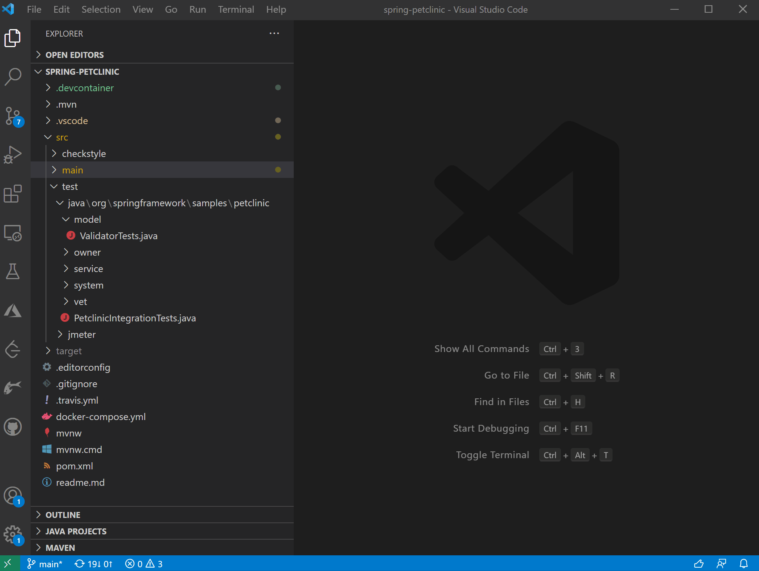
Task: Open ValidatorTests.java file
Action: [x=118, y=236]
